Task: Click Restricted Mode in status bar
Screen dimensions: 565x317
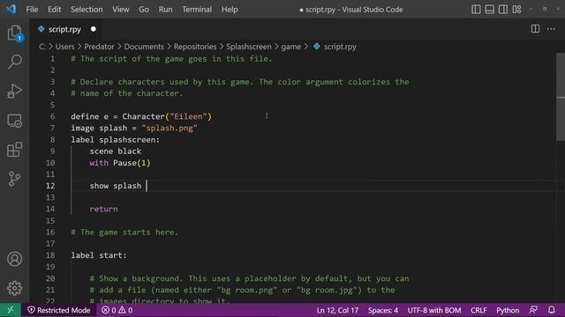Action: point(59,310)
